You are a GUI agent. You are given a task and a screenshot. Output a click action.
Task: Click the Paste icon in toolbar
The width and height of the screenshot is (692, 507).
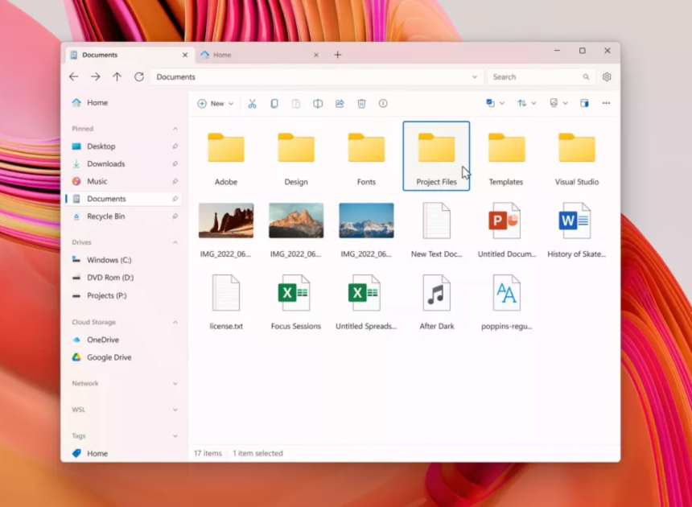tap(295, 104)
